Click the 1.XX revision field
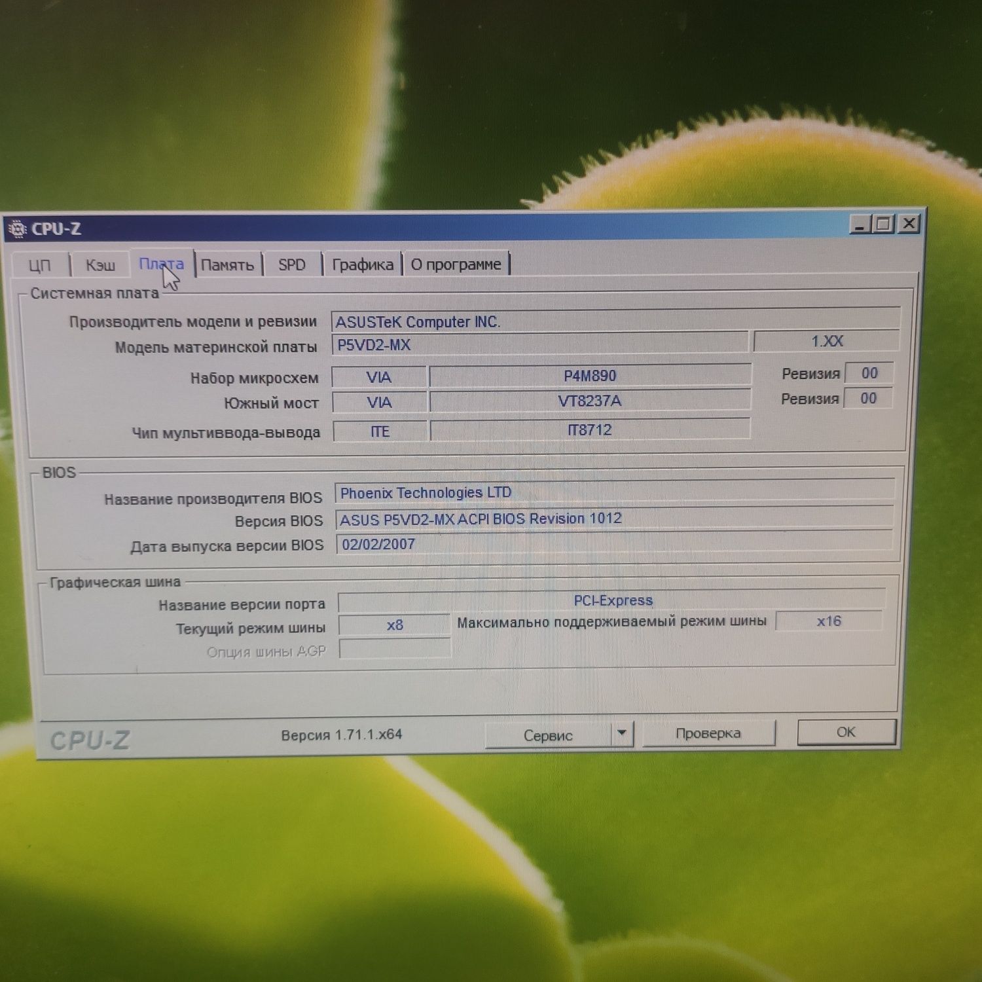982x982 pixels. pyautogui.click(x=827, y=341)
